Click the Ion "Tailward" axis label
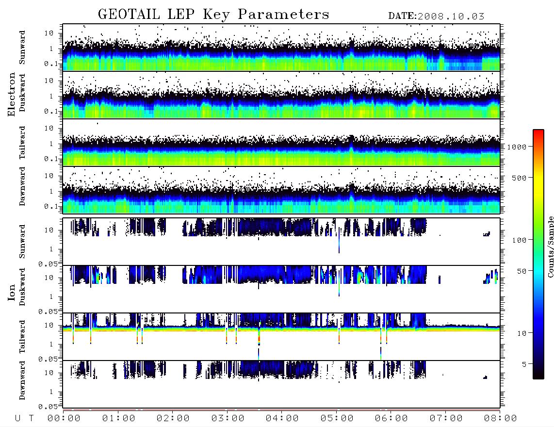 tap(22, 337)
